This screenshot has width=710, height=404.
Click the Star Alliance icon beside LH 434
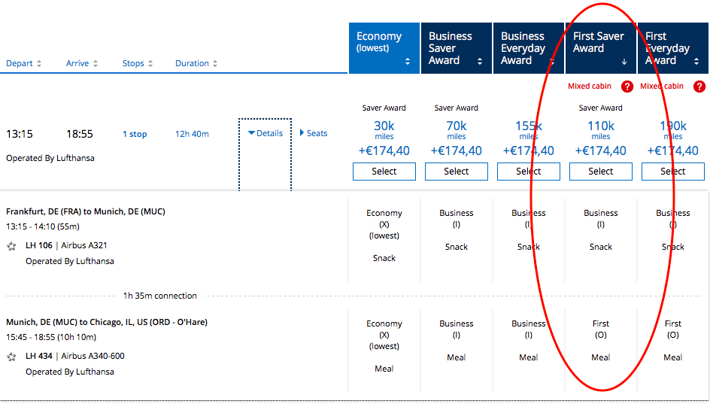(11, 357)
